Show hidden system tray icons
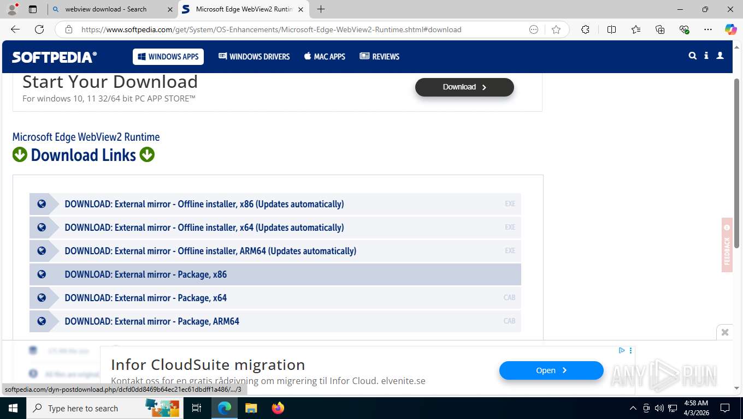Viewport: 743px width, 419px height. tap(633, 408)
